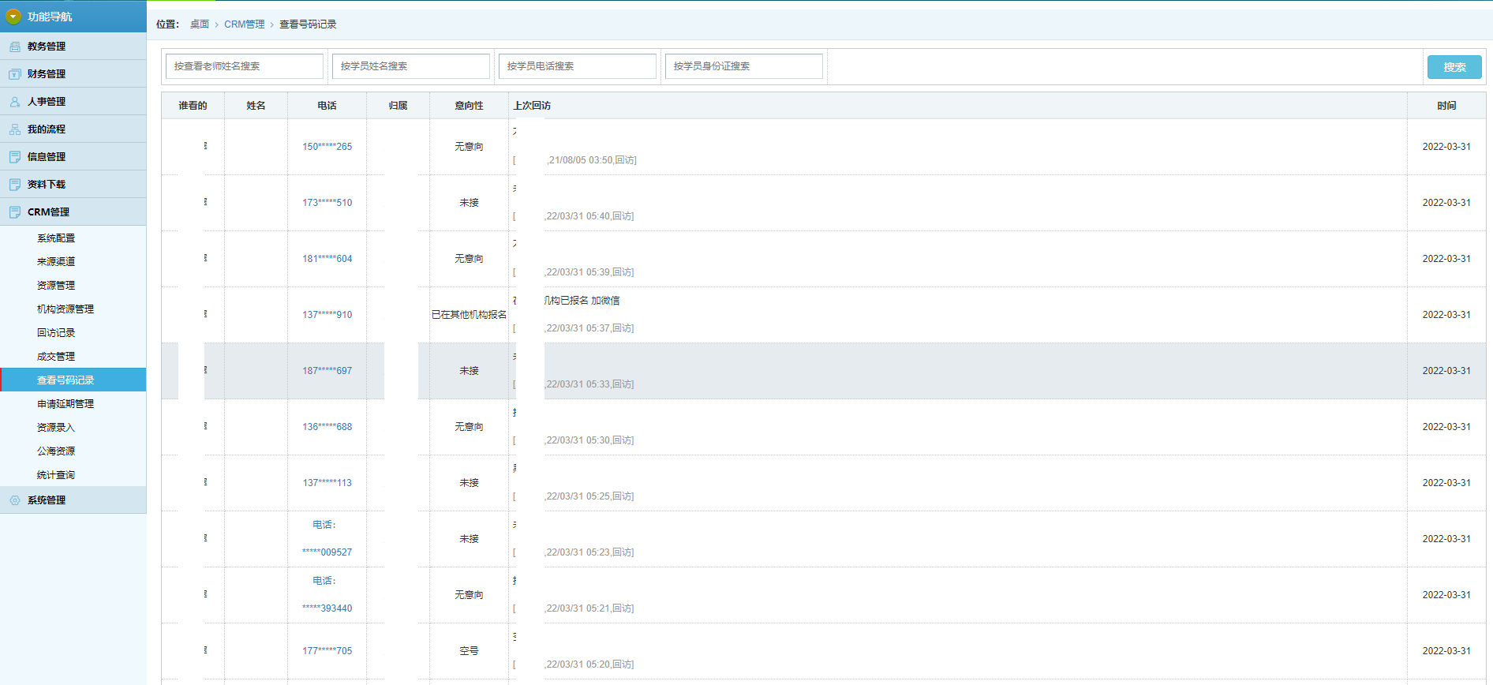
Task: Focus the 按查看老师姓名搜索 field
Action: tap(245, 66)
